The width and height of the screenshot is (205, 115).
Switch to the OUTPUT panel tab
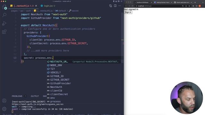click(x=35, y=96)
